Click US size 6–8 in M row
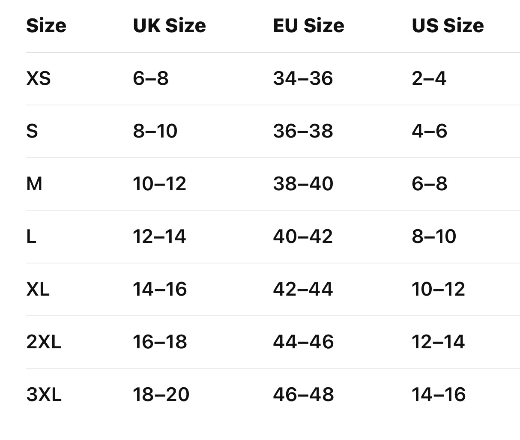Image resolution: width=520 pixels, height=440 pixels. (430, 184)
